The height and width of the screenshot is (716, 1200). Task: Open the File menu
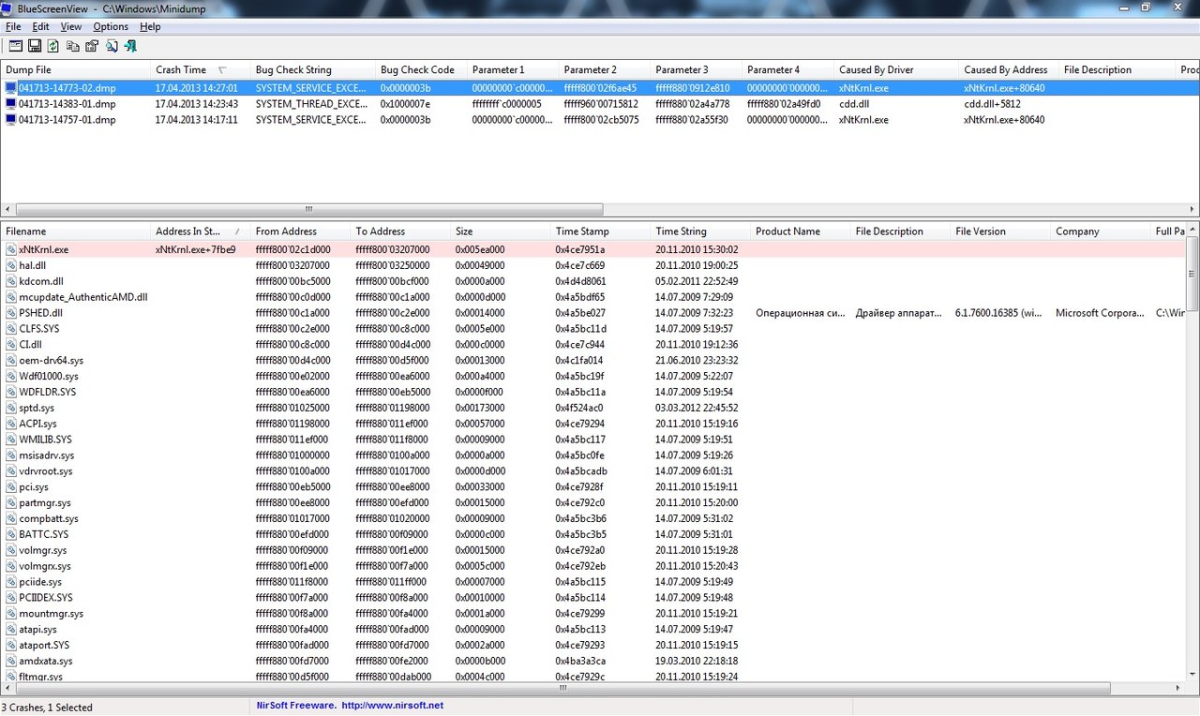[13, 26]
